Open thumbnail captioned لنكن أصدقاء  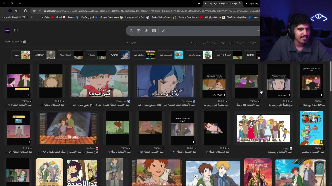100,81
